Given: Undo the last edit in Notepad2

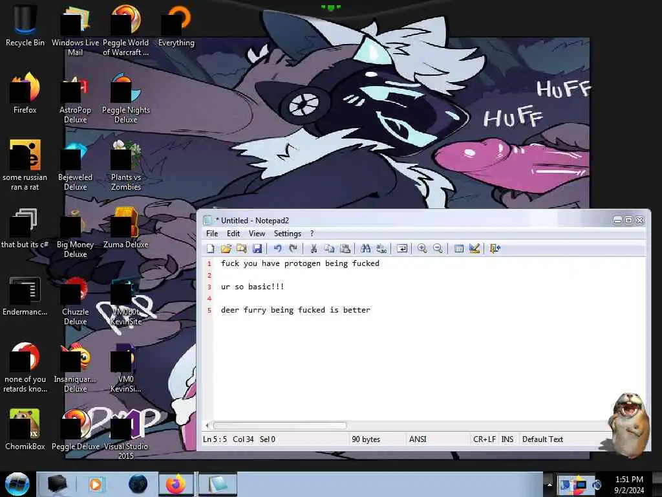Looking at the screenshot, I should tap(277, 248).
